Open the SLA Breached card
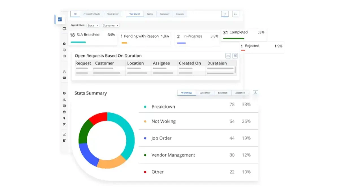 pyautogui.click(x=92, y=38)
